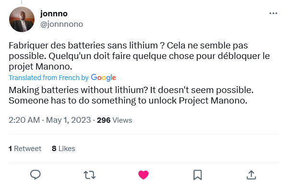The height and width of the screenshot is (187, 287).
Task: Click the 'Project Manono' phrase in the translation
Action: pos(213,101)
